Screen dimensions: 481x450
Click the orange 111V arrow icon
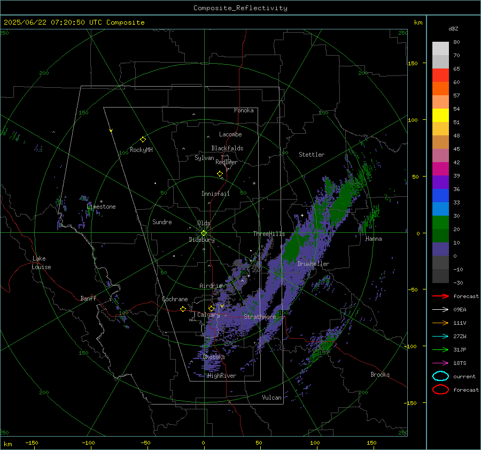click(440, 323)
